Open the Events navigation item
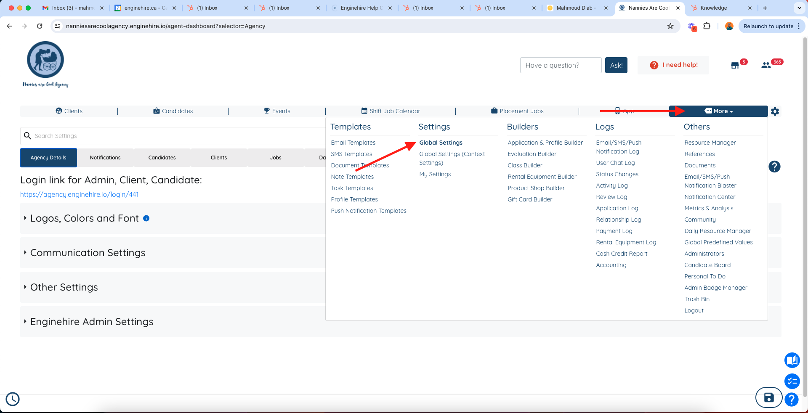808x413 pixels. coord(277,111)
